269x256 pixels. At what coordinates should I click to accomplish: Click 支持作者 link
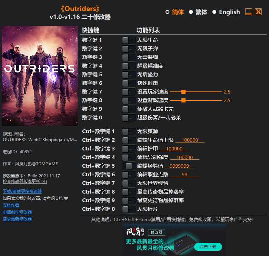[11, 205]
